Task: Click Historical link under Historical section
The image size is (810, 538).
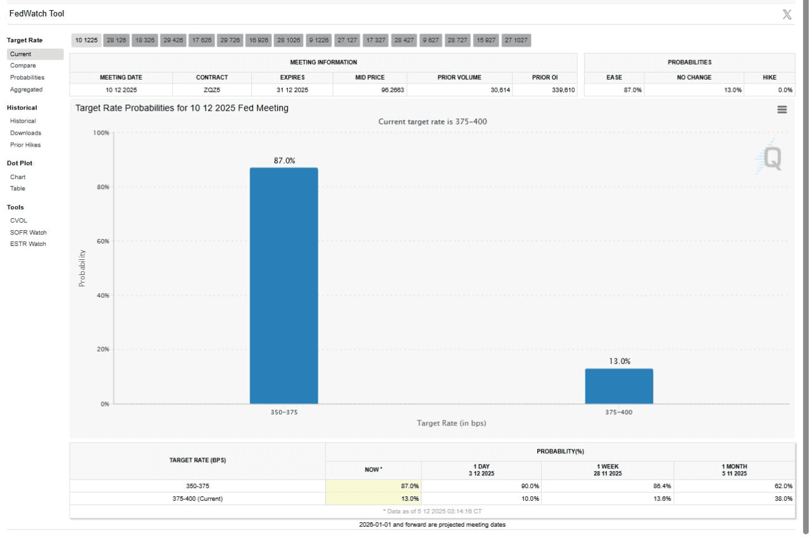Action: (23, 121)
